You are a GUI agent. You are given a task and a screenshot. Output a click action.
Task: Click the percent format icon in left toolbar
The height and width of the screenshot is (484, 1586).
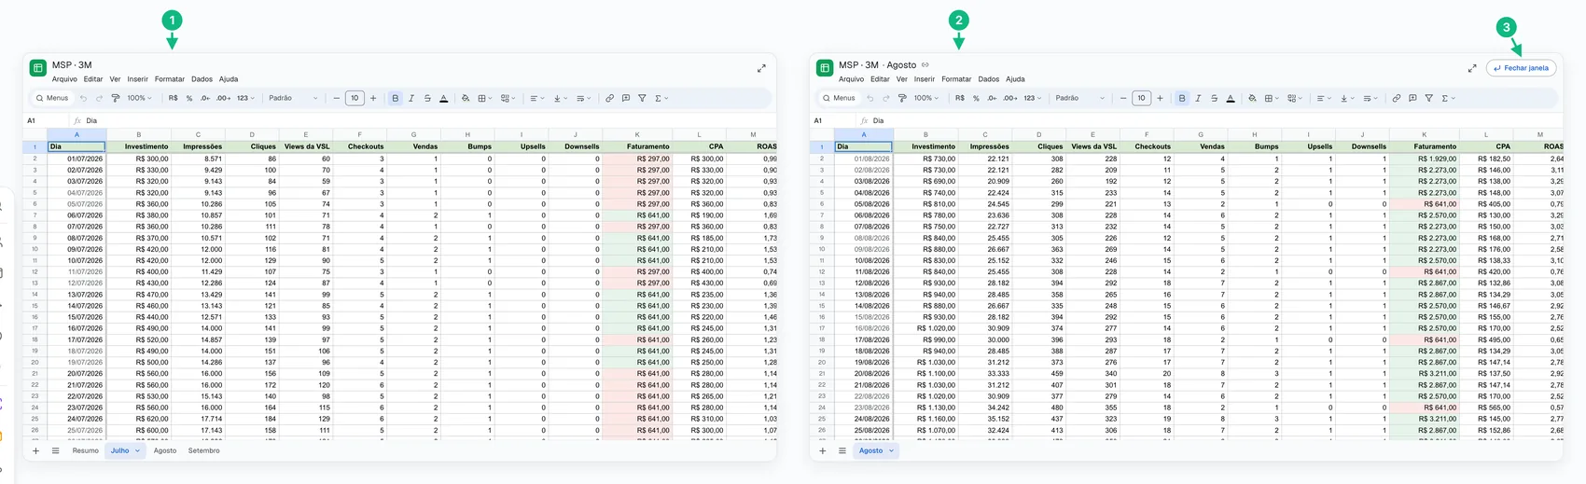tap(189, 98)
